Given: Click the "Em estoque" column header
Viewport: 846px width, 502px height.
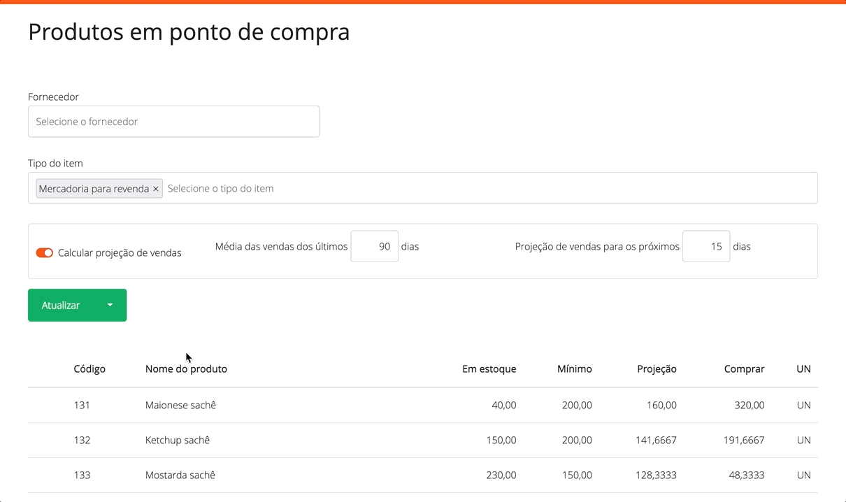Looking at the screenshot, I should (489, 368).
